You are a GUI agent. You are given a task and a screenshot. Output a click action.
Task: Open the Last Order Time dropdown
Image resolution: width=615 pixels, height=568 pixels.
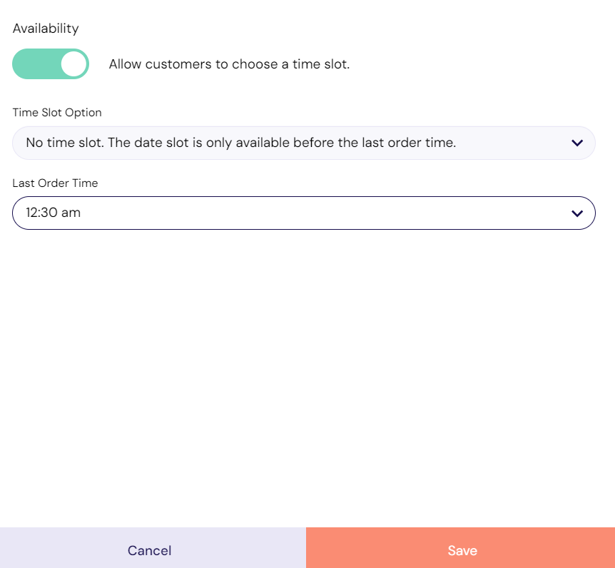304,213
